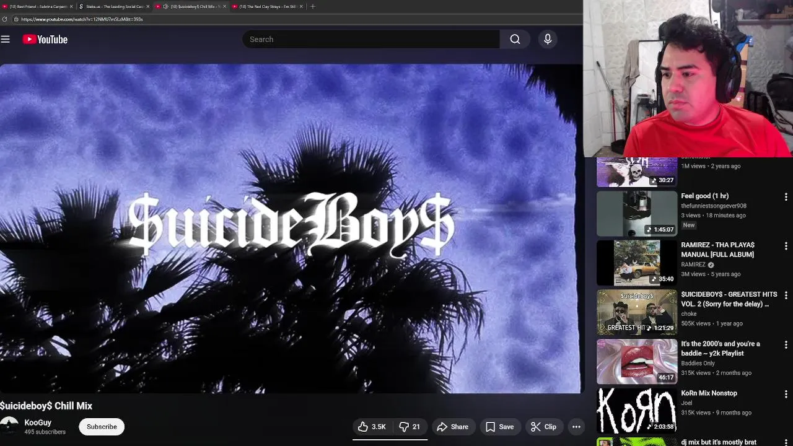
Task: Click the 'New' badge on Feel good video
Action: 689,225
